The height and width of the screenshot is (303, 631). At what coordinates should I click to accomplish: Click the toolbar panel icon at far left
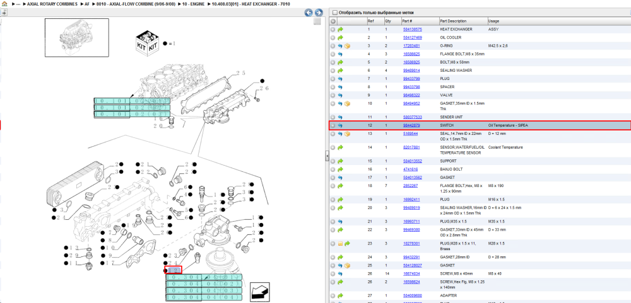tap(4, 13)
